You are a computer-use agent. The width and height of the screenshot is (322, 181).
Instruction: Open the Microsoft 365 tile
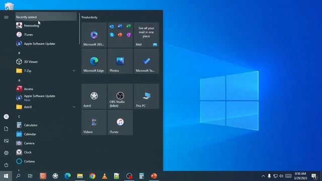click(x=94, y=35)
